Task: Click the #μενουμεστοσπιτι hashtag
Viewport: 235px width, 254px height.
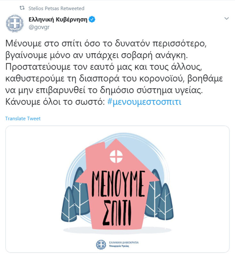Action: pyautogui.click(x=144, y=102)
